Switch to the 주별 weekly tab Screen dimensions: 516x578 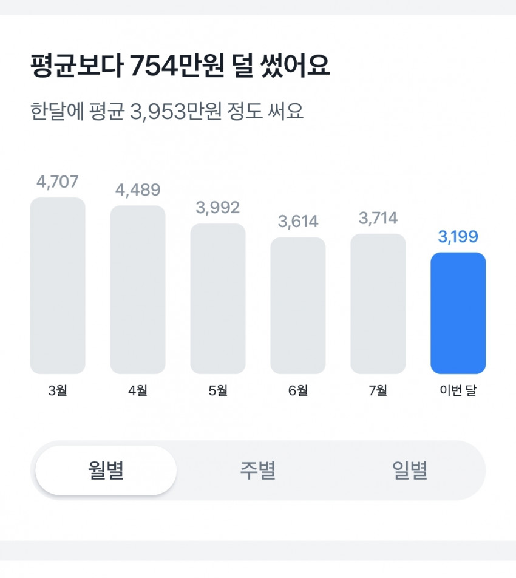point(258,470)
